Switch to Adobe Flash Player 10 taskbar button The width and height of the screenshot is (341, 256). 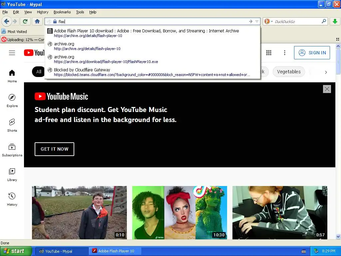116,251
